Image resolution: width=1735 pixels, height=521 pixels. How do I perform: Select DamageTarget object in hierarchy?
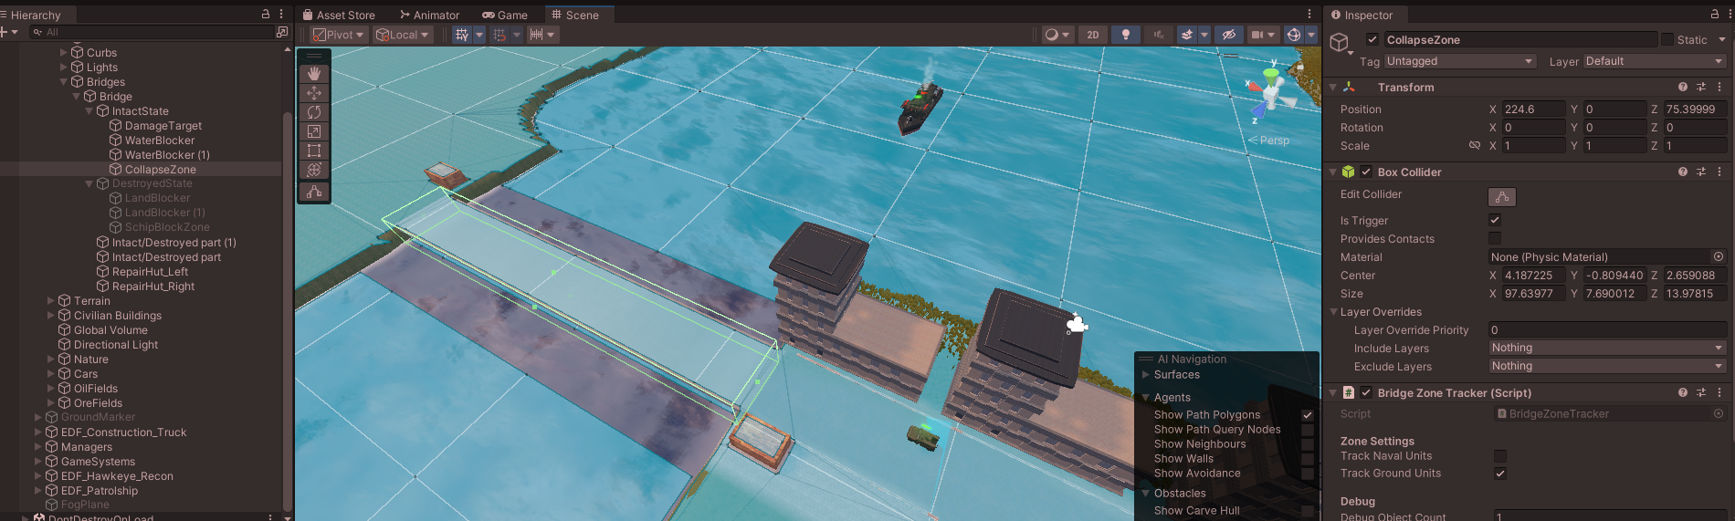tap(163, 126)
